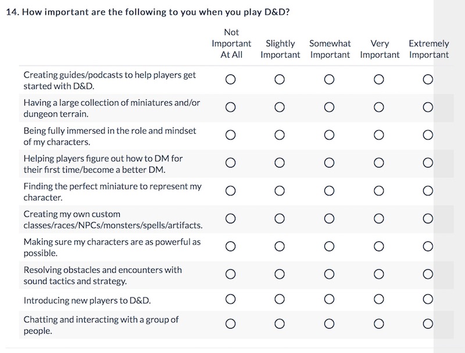This screenshot has width=465, height=353.
Task: Rate finding perfect miniature as Very Important
Action: coord(379,191)
